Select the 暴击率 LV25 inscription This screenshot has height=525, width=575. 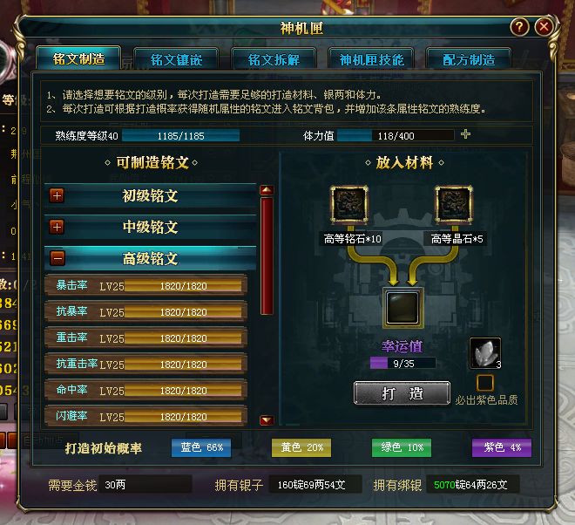[x=146, y=285]
